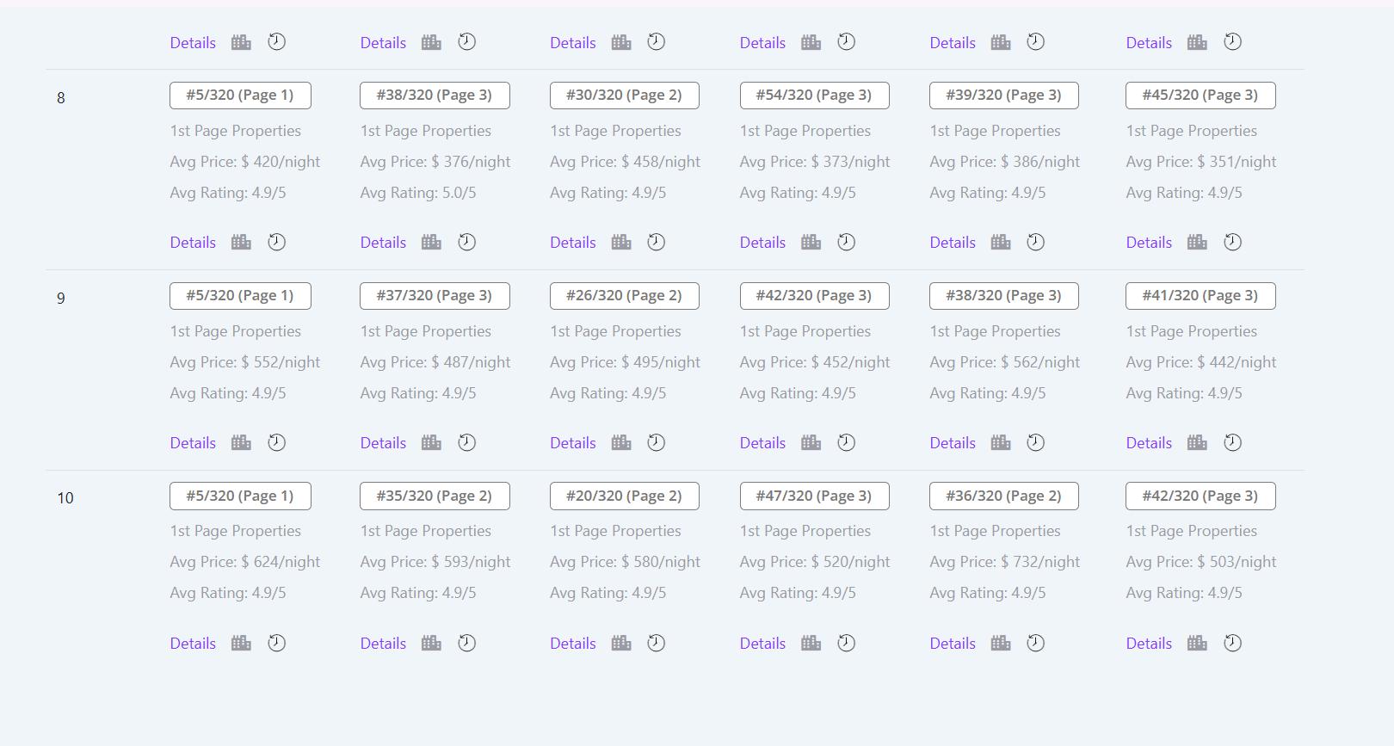
Task: Open the building icon under row 9 #26/320
Action: [621, 443]
